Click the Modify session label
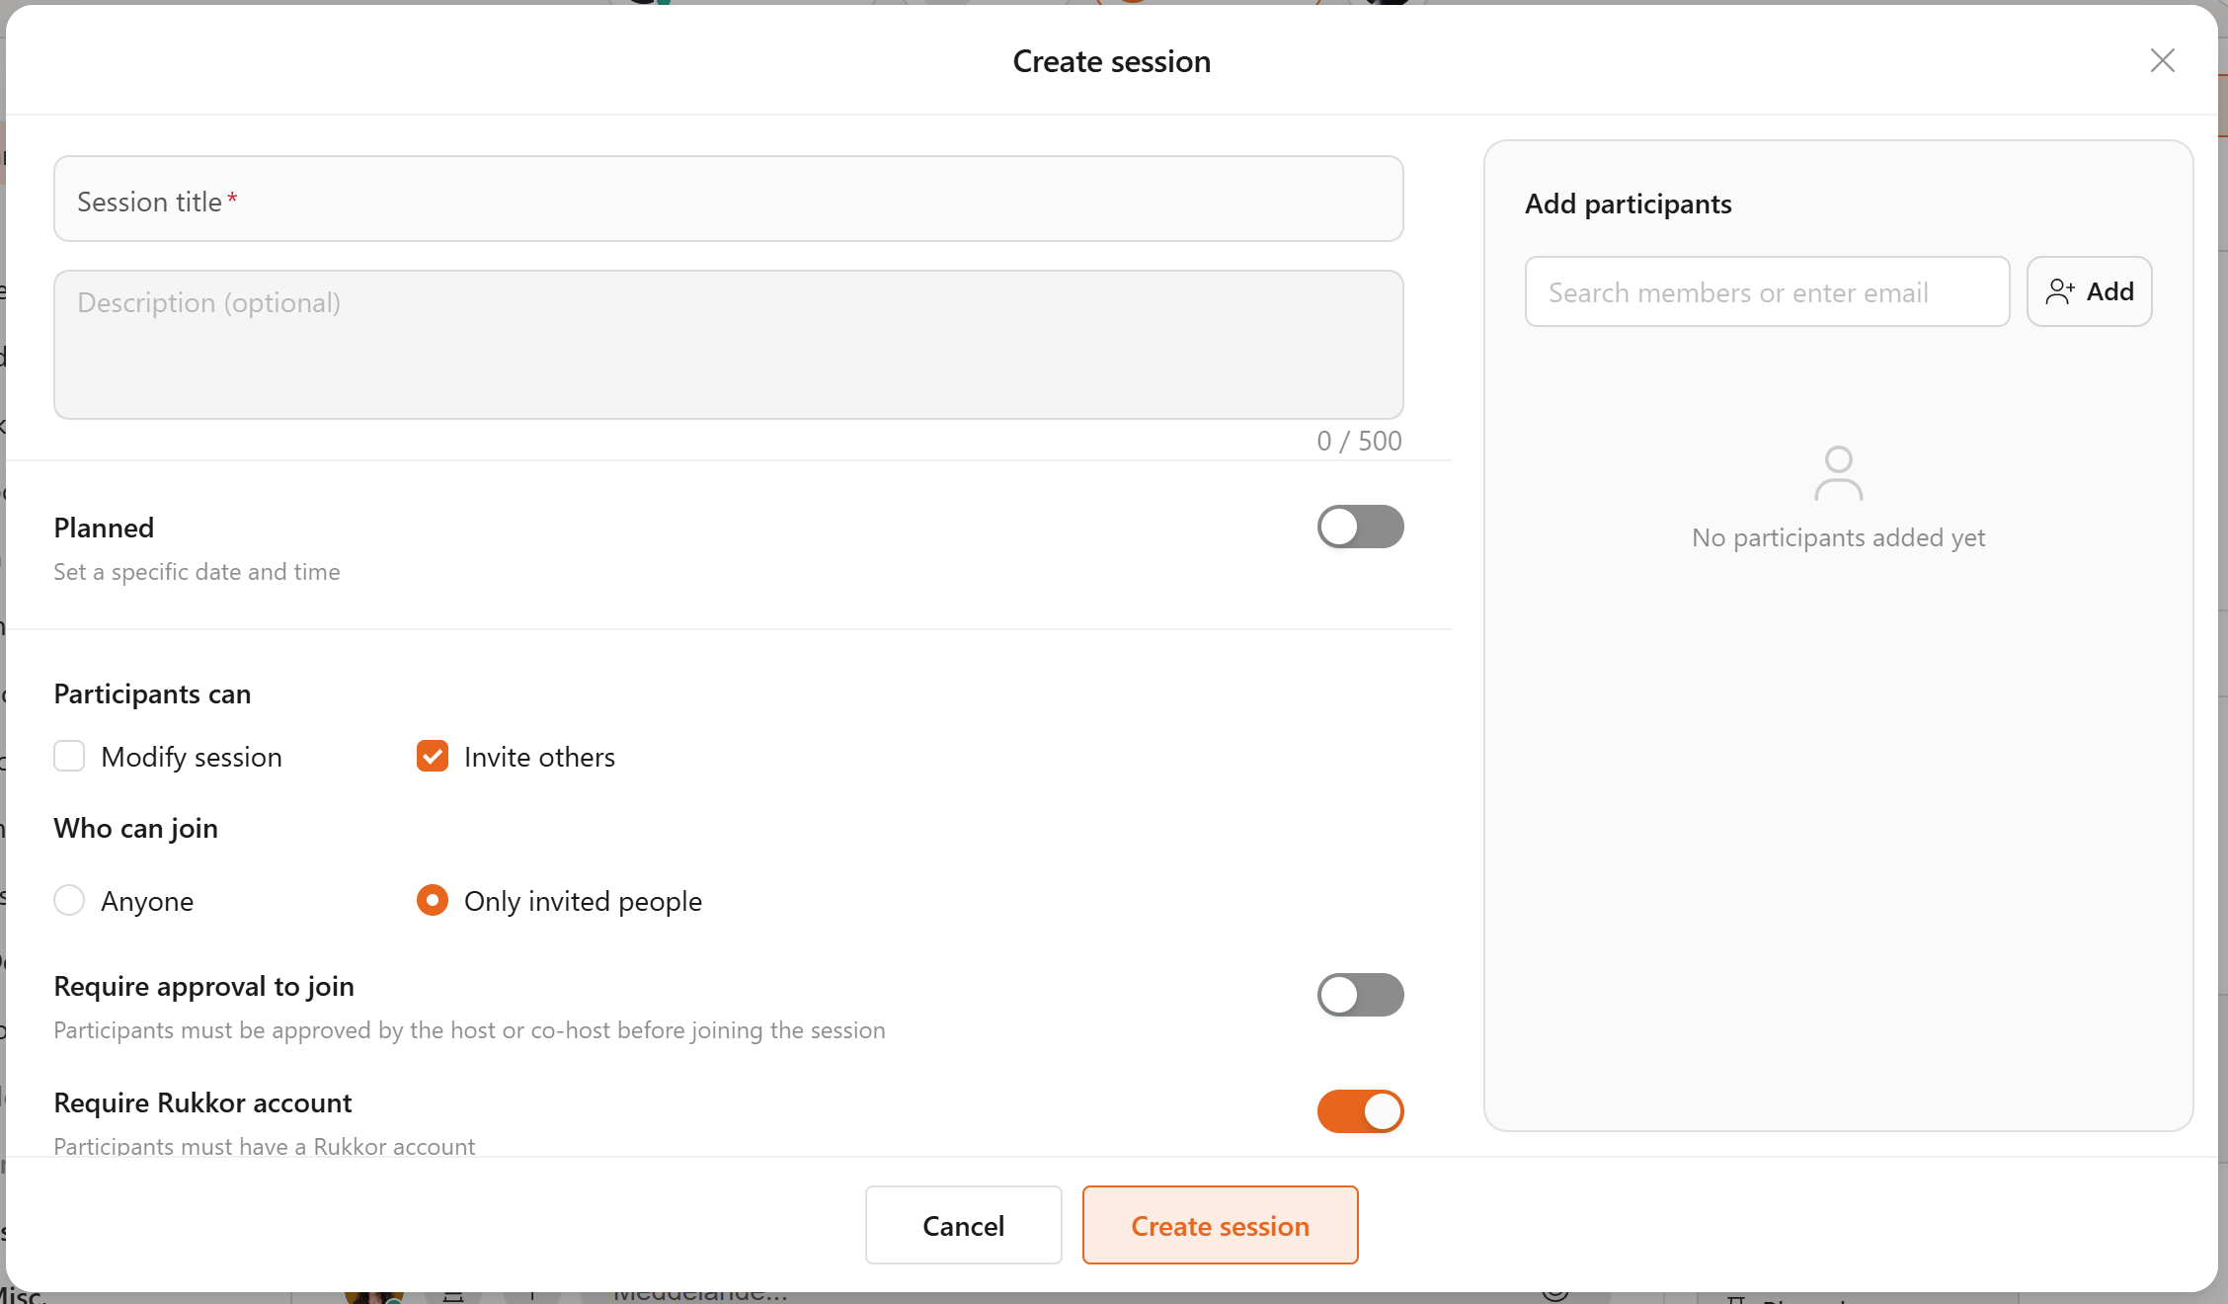This screenshot has width=2228, height=1304. point(192,757)
